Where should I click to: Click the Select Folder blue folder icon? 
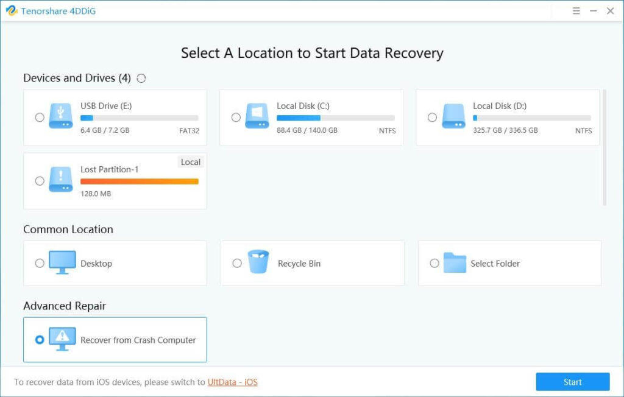(x=456, y=262)
